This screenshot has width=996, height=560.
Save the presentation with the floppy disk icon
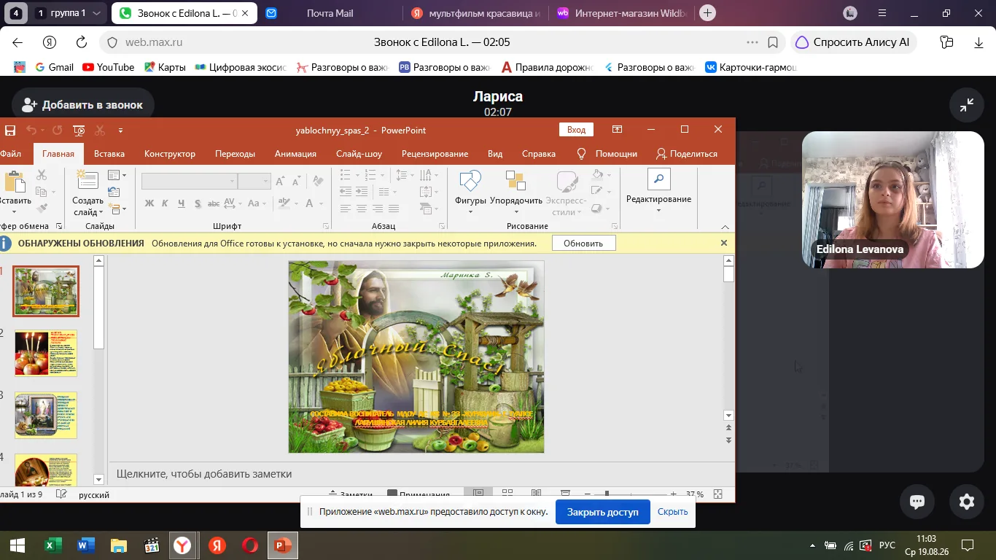10,131
